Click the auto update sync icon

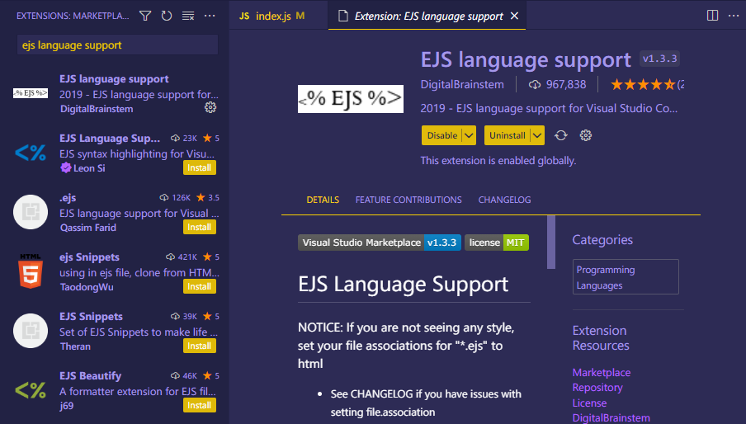pos(561,135)
